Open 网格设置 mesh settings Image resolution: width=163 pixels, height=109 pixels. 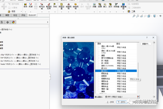tap(61, 6)
